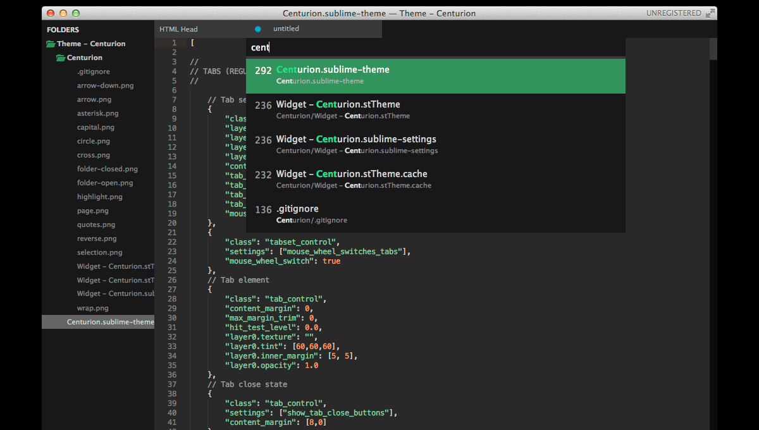
Task: Open arrow-down.png in the sidebar
Action: point(106,85)
